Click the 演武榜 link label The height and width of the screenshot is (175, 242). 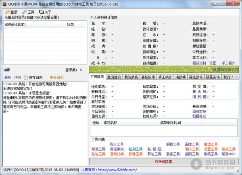199,97
